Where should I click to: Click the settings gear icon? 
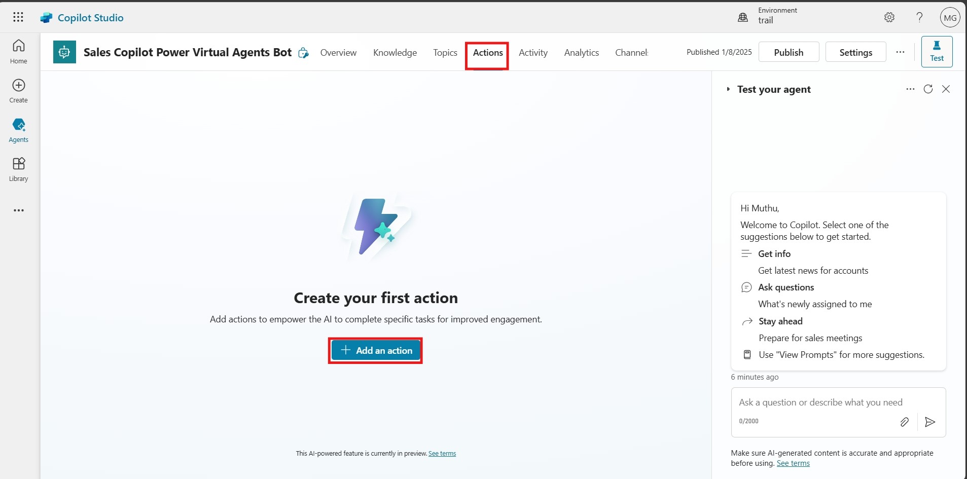[889, 17]
